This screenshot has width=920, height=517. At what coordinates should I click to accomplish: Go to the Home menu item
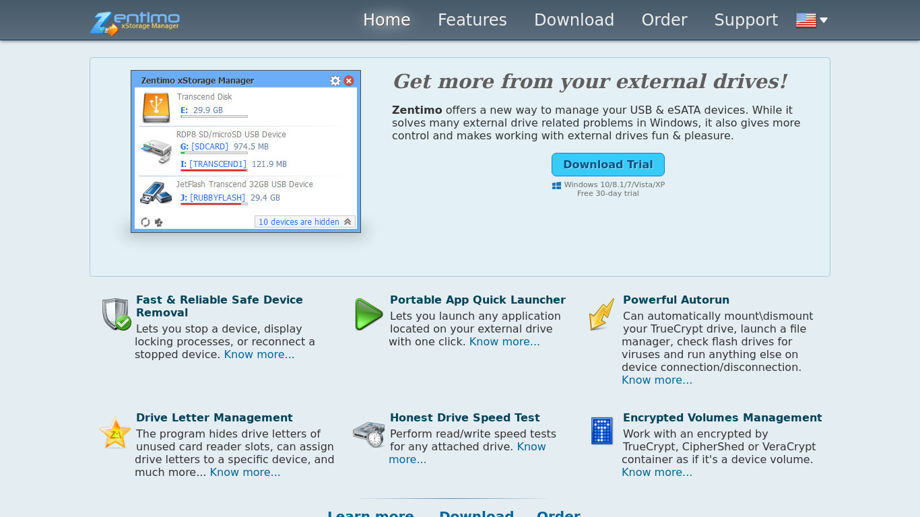[x=387, y=20]
